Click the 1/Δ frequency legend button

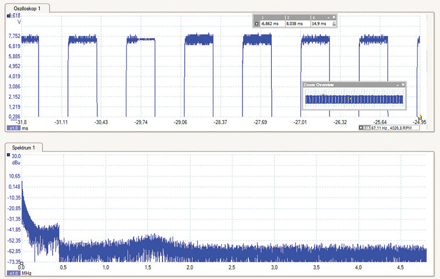pos(367,128)
